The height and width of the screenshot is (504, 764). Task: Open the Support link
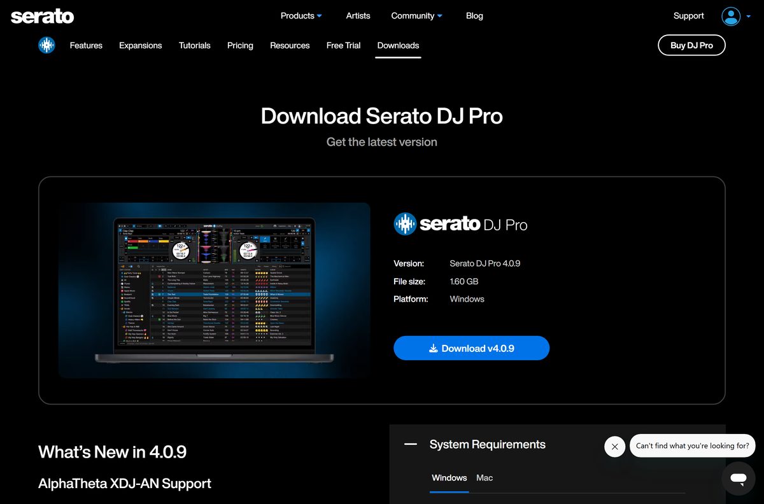(x=689, y=16)
